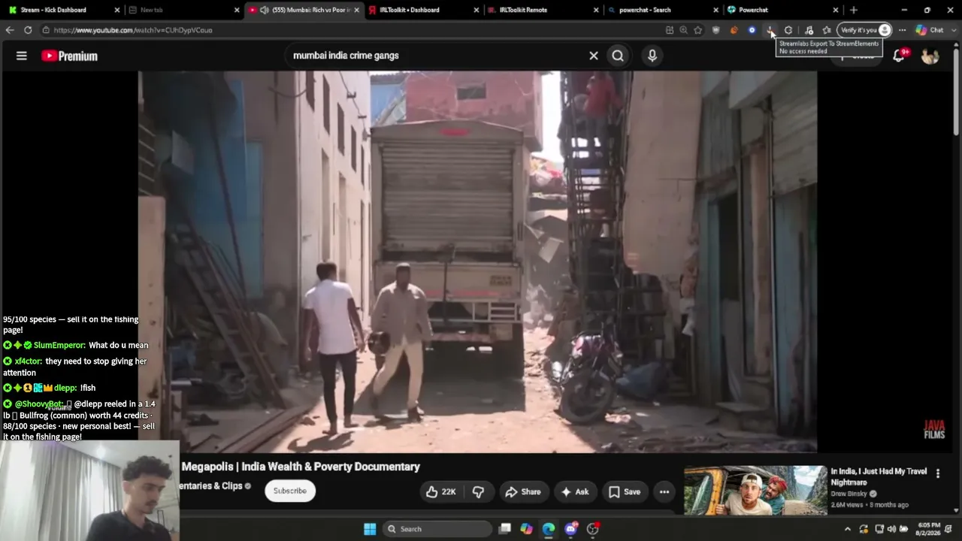This screenshot has width=962, height=541.
Task: Share this video
Action: click(523, 491)
